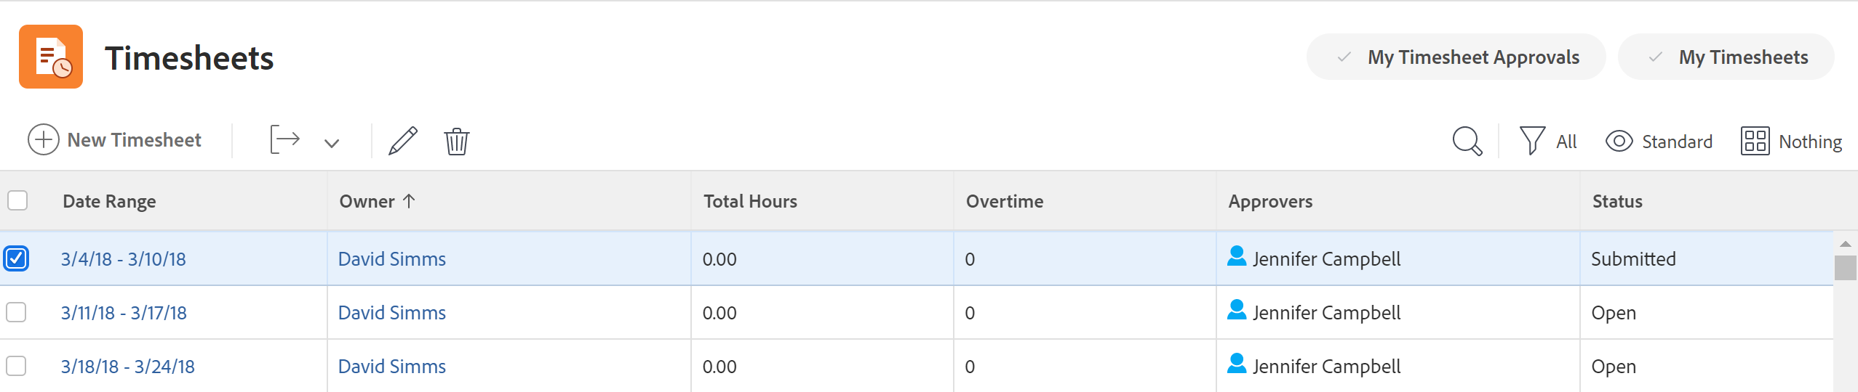1858x392 pixels.
Task: Click the pencil edit icon
Action: pyautogui.click(x=403, y=141)
